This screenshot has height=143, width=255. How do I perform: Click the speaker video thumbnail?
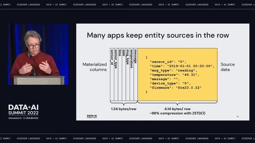pos(38,54)
